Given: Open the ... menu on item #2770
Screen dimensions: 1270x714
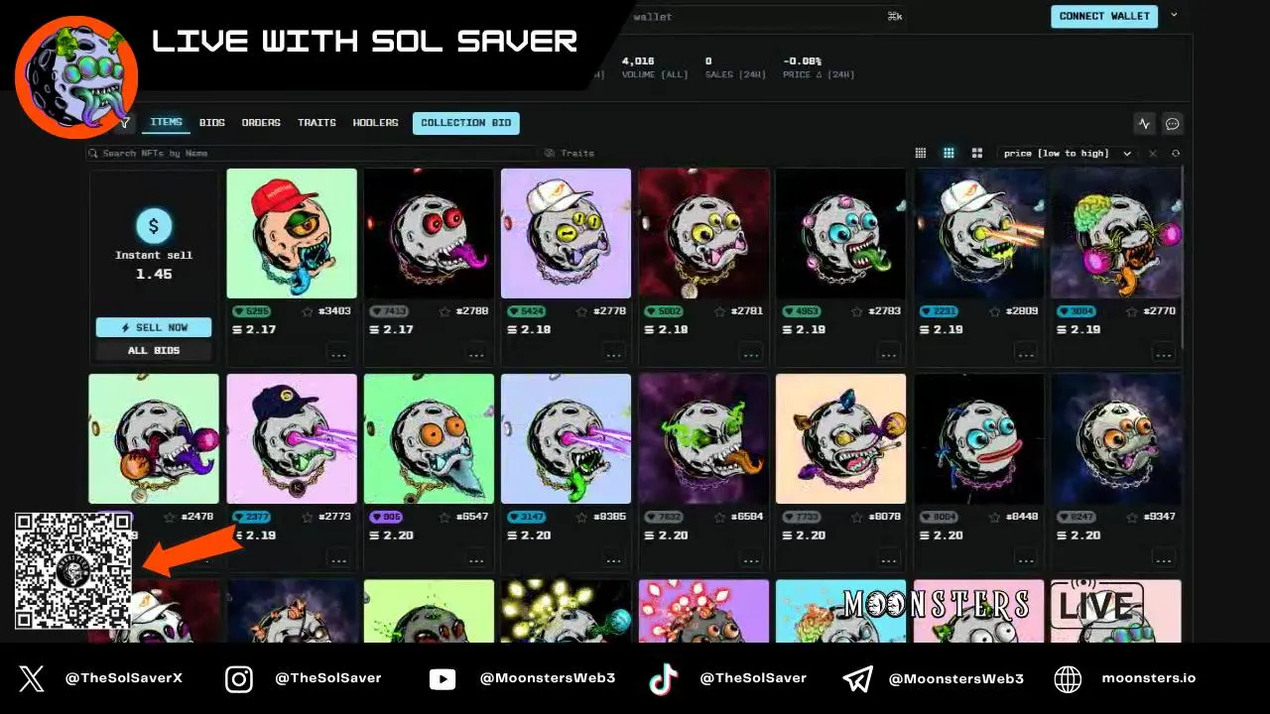Looking at the screenshot, I should [x=1163, y=353].
